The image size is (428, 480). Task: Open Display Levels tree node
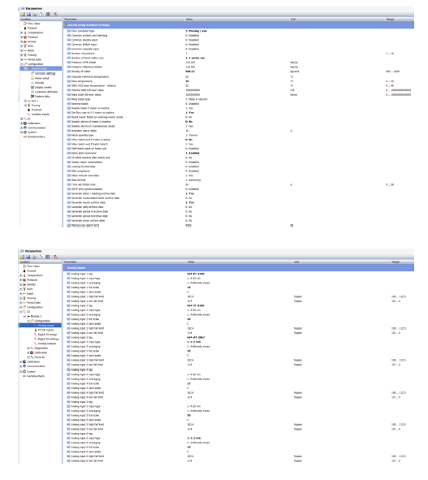click(x=43, y=87)
